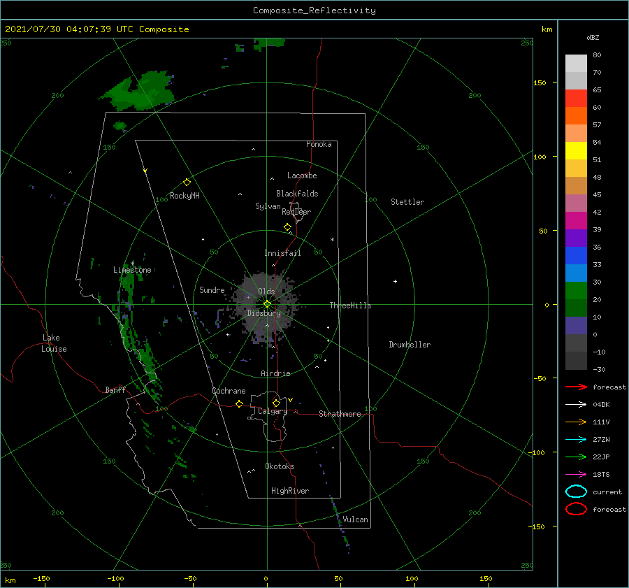Click the -50 tick on bottom axis
Image resolution: width=629 pixels, height=588 pixels.
[190, 578]
